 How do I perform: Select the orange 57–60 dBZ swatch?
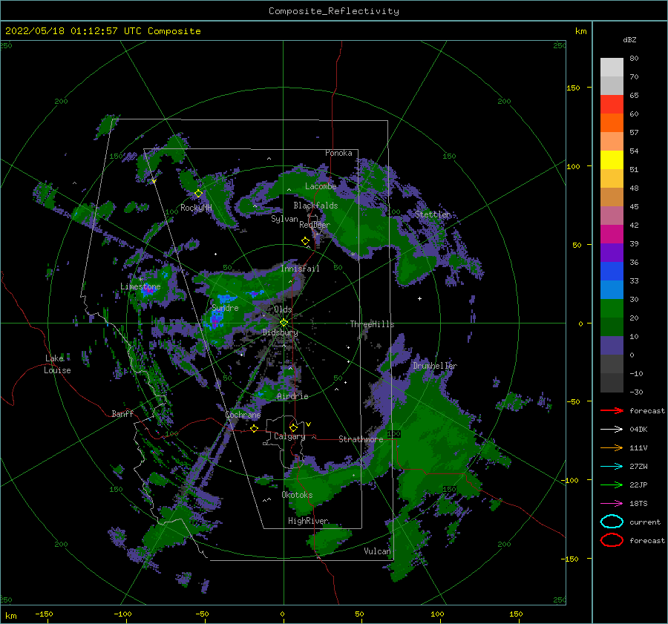pos(612,123)
